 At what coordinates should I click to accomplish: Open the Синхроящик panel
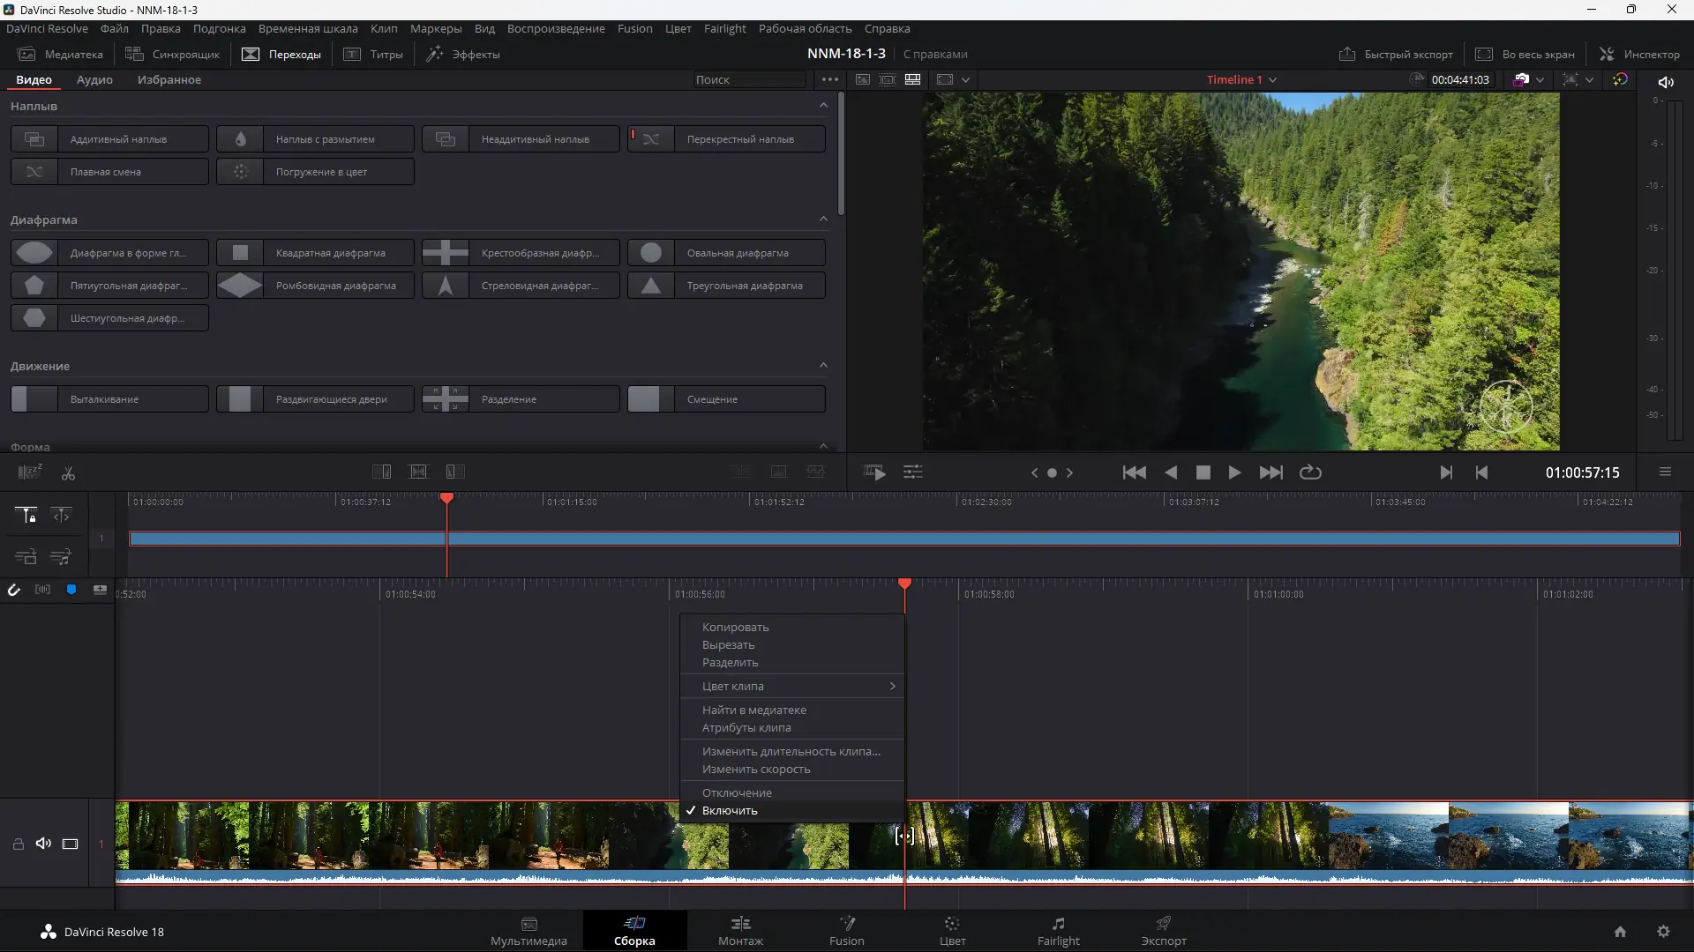coord(173,54)
